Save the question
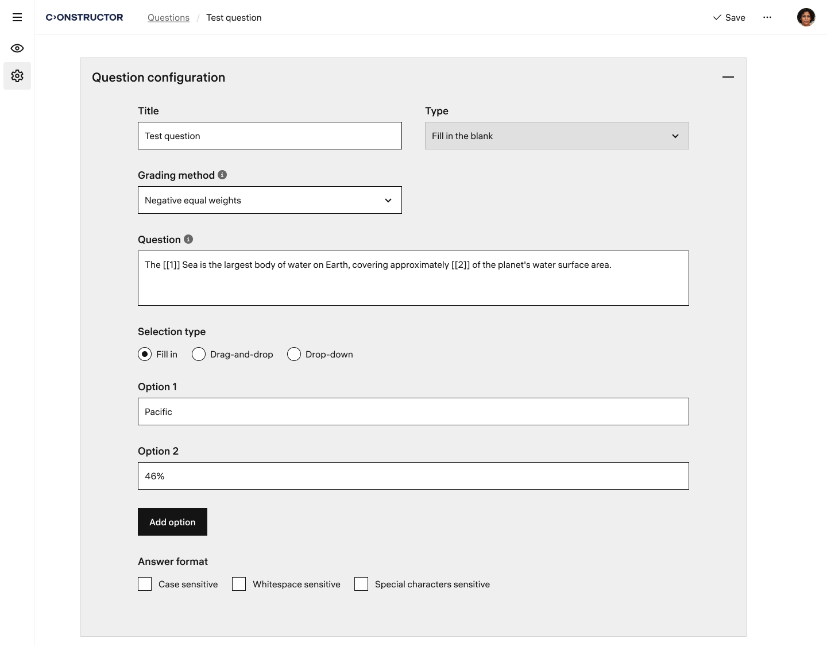Viewport: 827px width, 646px height. pyautogui.click(x=729, y=17)
